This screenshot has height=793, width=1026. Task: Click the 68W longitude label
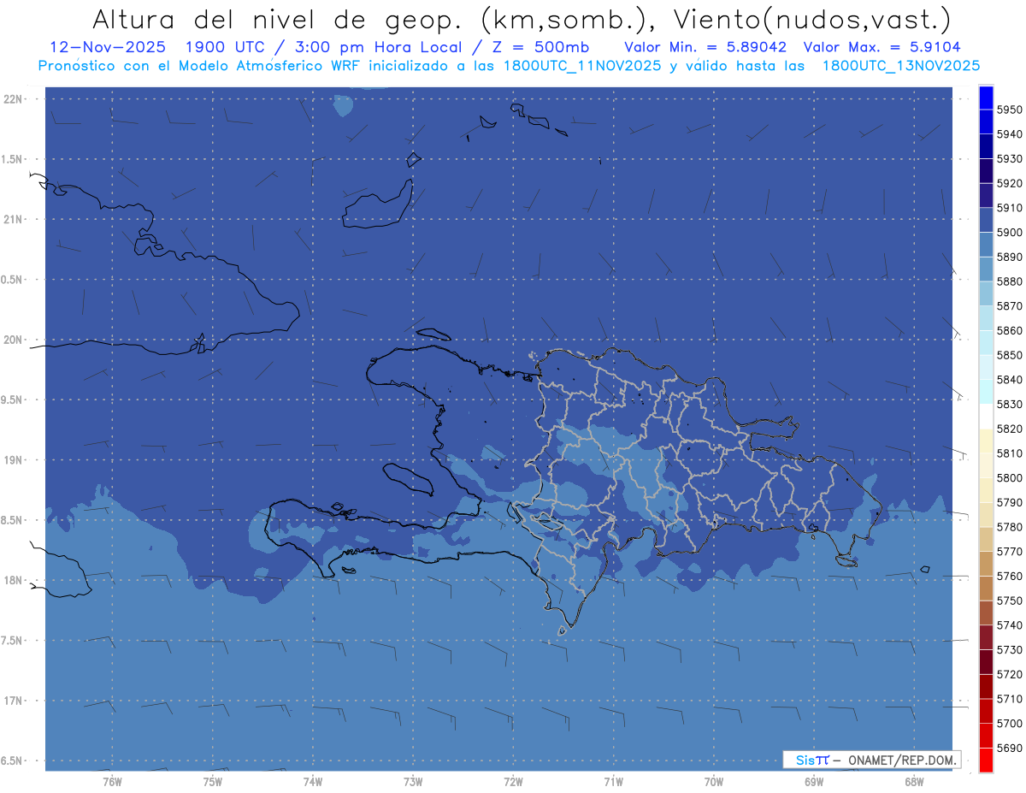click(914, 782)
